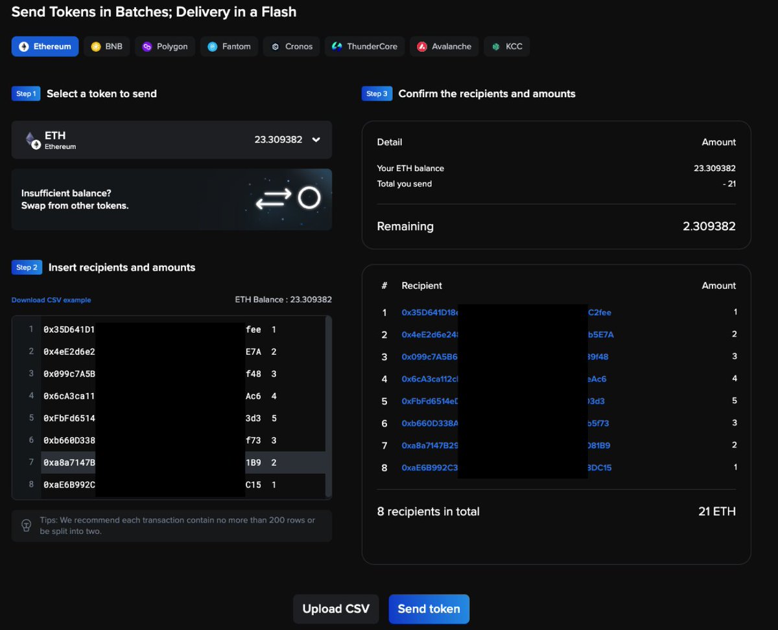Image resolution: width=778 pixels, height=630 pixels.
Task: Click the lightbulb tips icon
Action: (27, 525)
